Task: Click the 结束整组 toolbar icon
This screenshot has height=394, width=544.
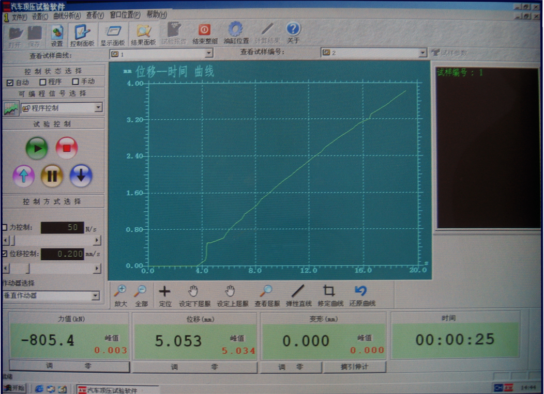Action: (205, 34)
